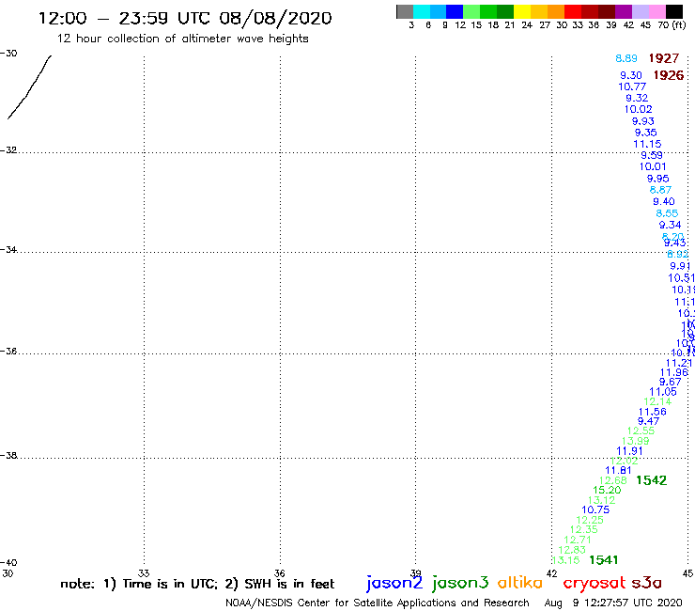Viewport: 695px width, 611px height.
Task: Click the altika satellite label
Action: 520,582
